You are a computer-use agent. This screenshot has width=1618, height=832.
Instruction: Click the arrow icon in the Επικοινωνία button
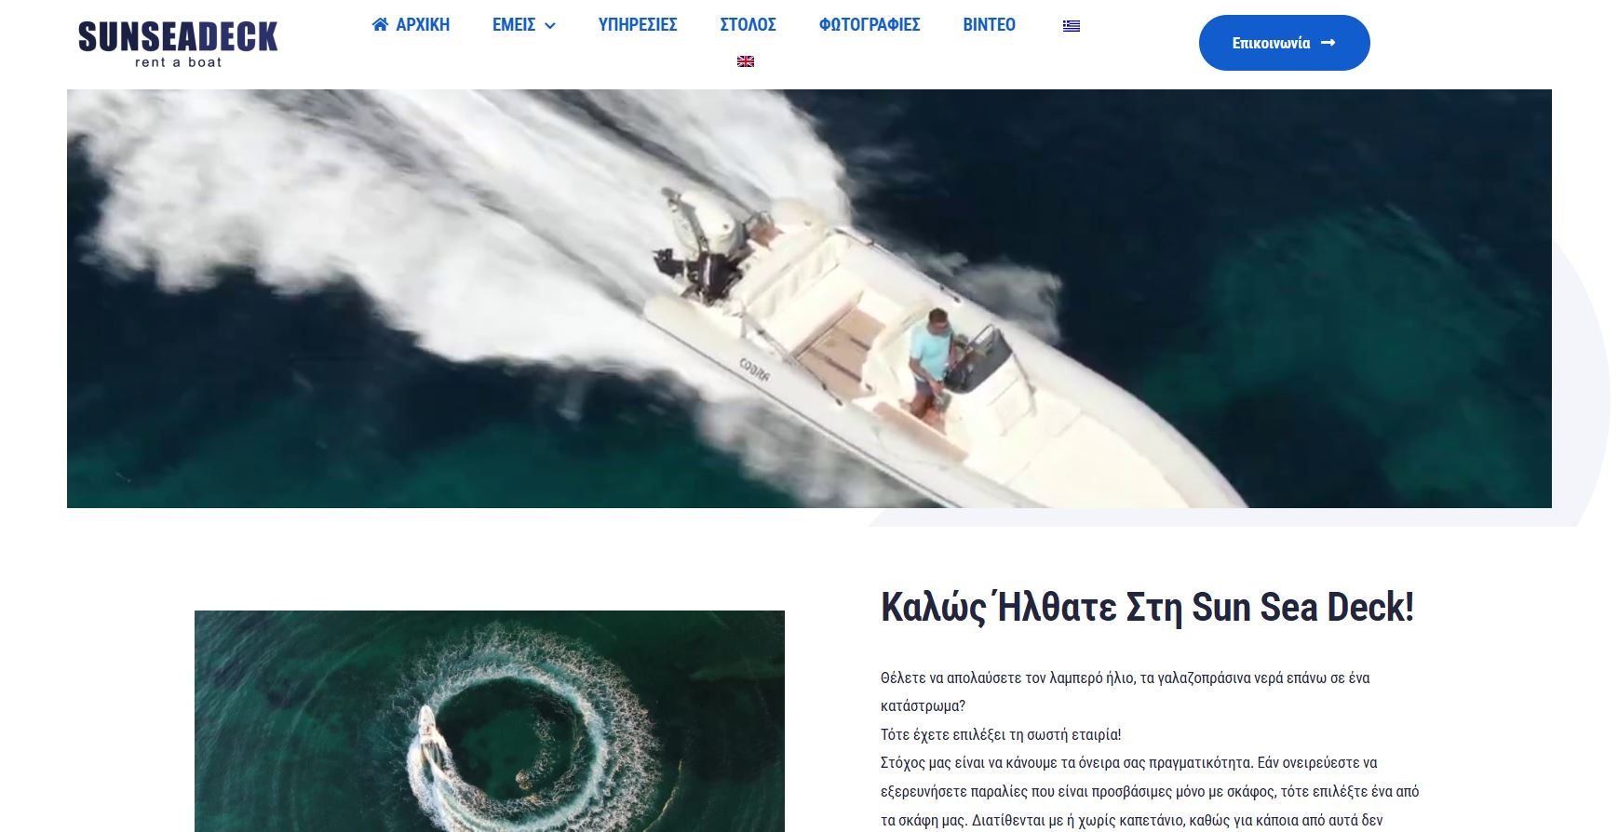1328,43
